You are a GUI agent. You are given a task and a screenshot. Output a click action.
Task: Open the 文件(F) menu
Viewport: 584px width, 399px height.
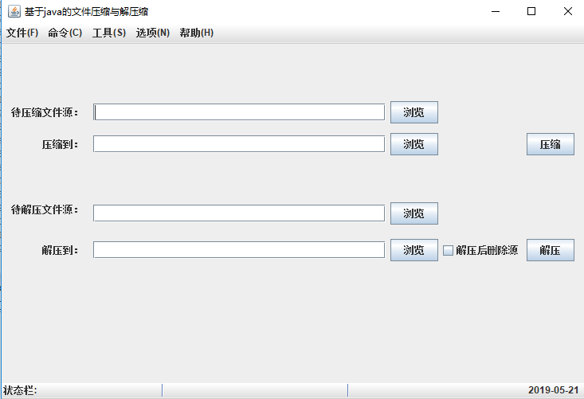(x=22, y=33)
